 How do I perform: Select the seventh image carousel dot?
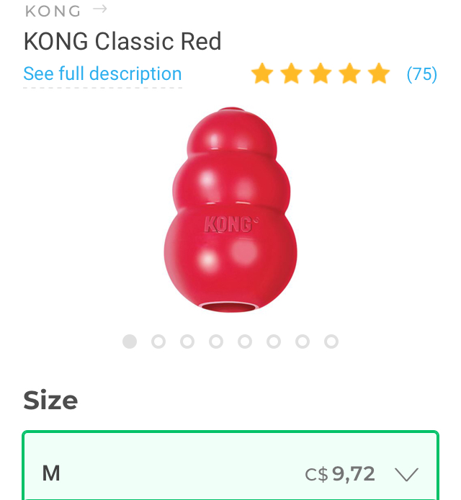tap(303, 341)
